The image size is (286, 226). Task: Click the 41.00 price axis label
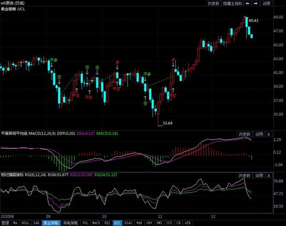(x=278, y=73)
